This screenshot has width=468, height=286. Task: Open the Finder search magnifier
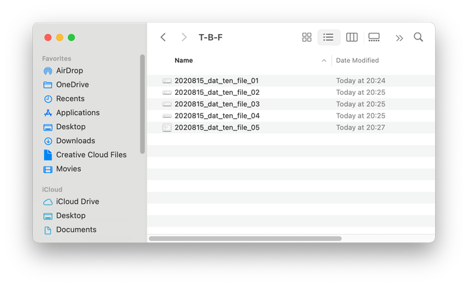coord(418,37)
